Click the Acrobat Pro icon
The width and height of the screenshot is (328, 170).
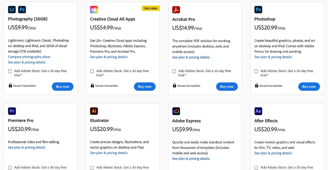pos(176,10)
